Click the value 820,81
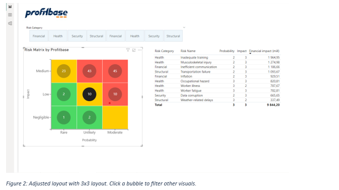Screen dimensions: 339x190 275,81
